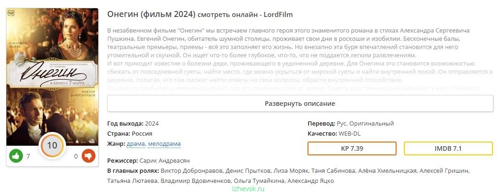Click the like count number 7
The height and width of the screenshot is (192, 498).
tap(28, 156)
